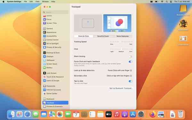Open Privacy & Security settings
This screenshot has width=192, height=120.
pyautogui.click(x=55, y=47)
